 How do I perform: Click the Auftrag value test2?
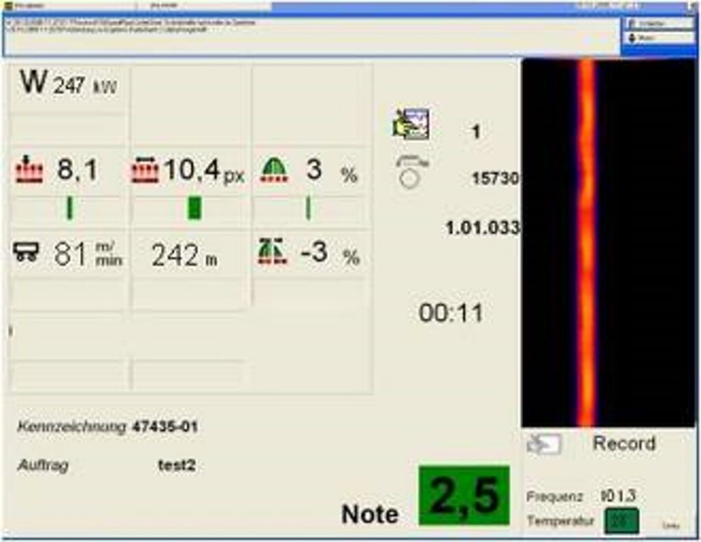pyautogui.click(x=177, y=465)
